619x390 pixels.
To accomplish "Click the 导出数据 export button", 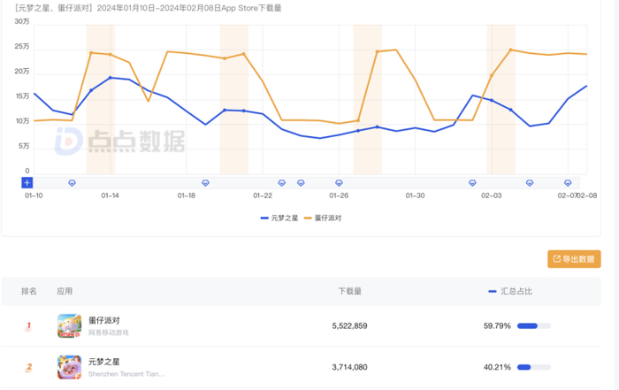I will coord(574,259).
